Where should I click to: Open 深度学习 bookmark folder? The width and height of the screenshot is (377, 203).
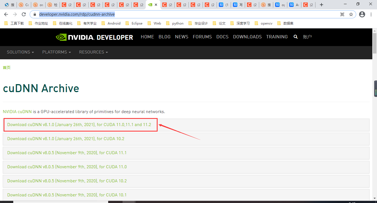240,23
